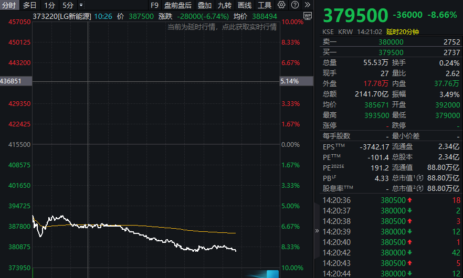
Task: Select the 5分 five-minute chart tab
Action: 68,5
